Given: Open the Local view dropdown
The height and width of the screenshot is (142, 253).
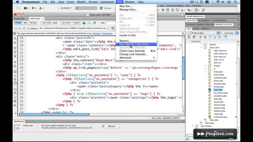Looking at the screenshot, I should click(x=230, y=33).
